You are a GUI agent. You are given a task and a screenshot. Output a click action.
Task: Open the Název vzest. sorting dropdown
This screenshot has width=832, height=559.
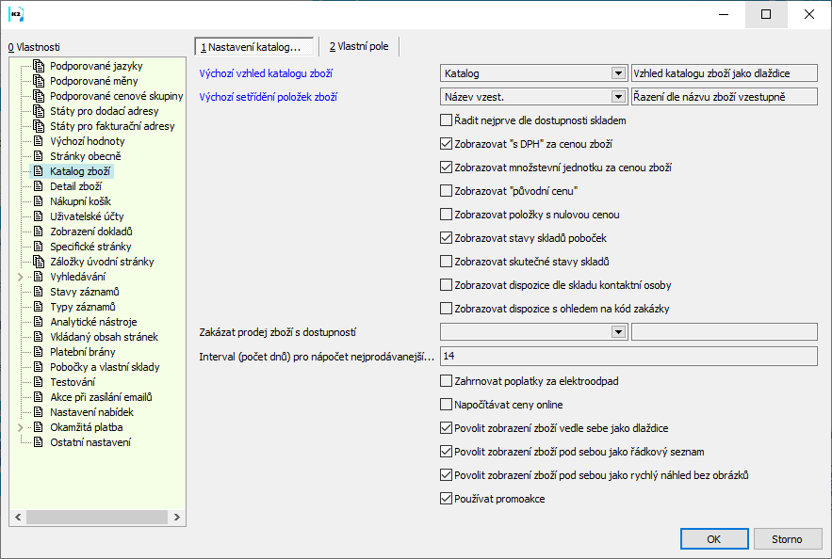pos(618,96)
